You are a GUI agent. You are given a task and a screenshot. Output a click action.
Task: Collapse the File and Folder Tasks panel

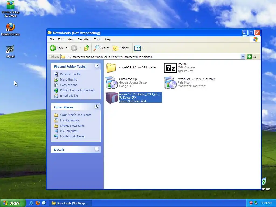[97, 66]
